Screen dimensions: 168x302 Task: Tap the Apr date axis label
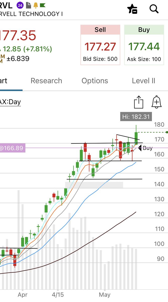[x=23, y=294]
